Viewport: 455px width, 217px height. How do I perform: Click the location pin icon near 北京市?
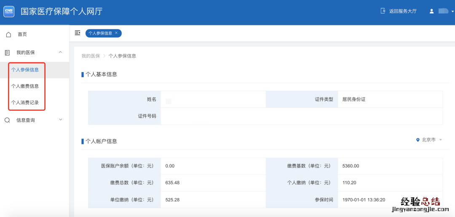pyautogui.click(x=418, y=140)
